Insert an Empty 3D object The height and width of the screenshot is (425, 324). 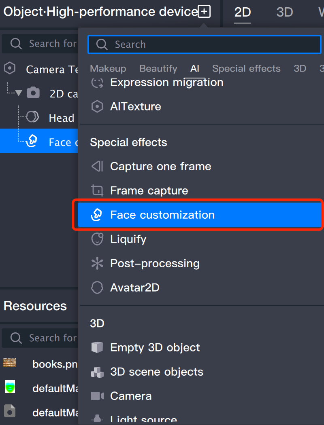[x=155, y=347]
